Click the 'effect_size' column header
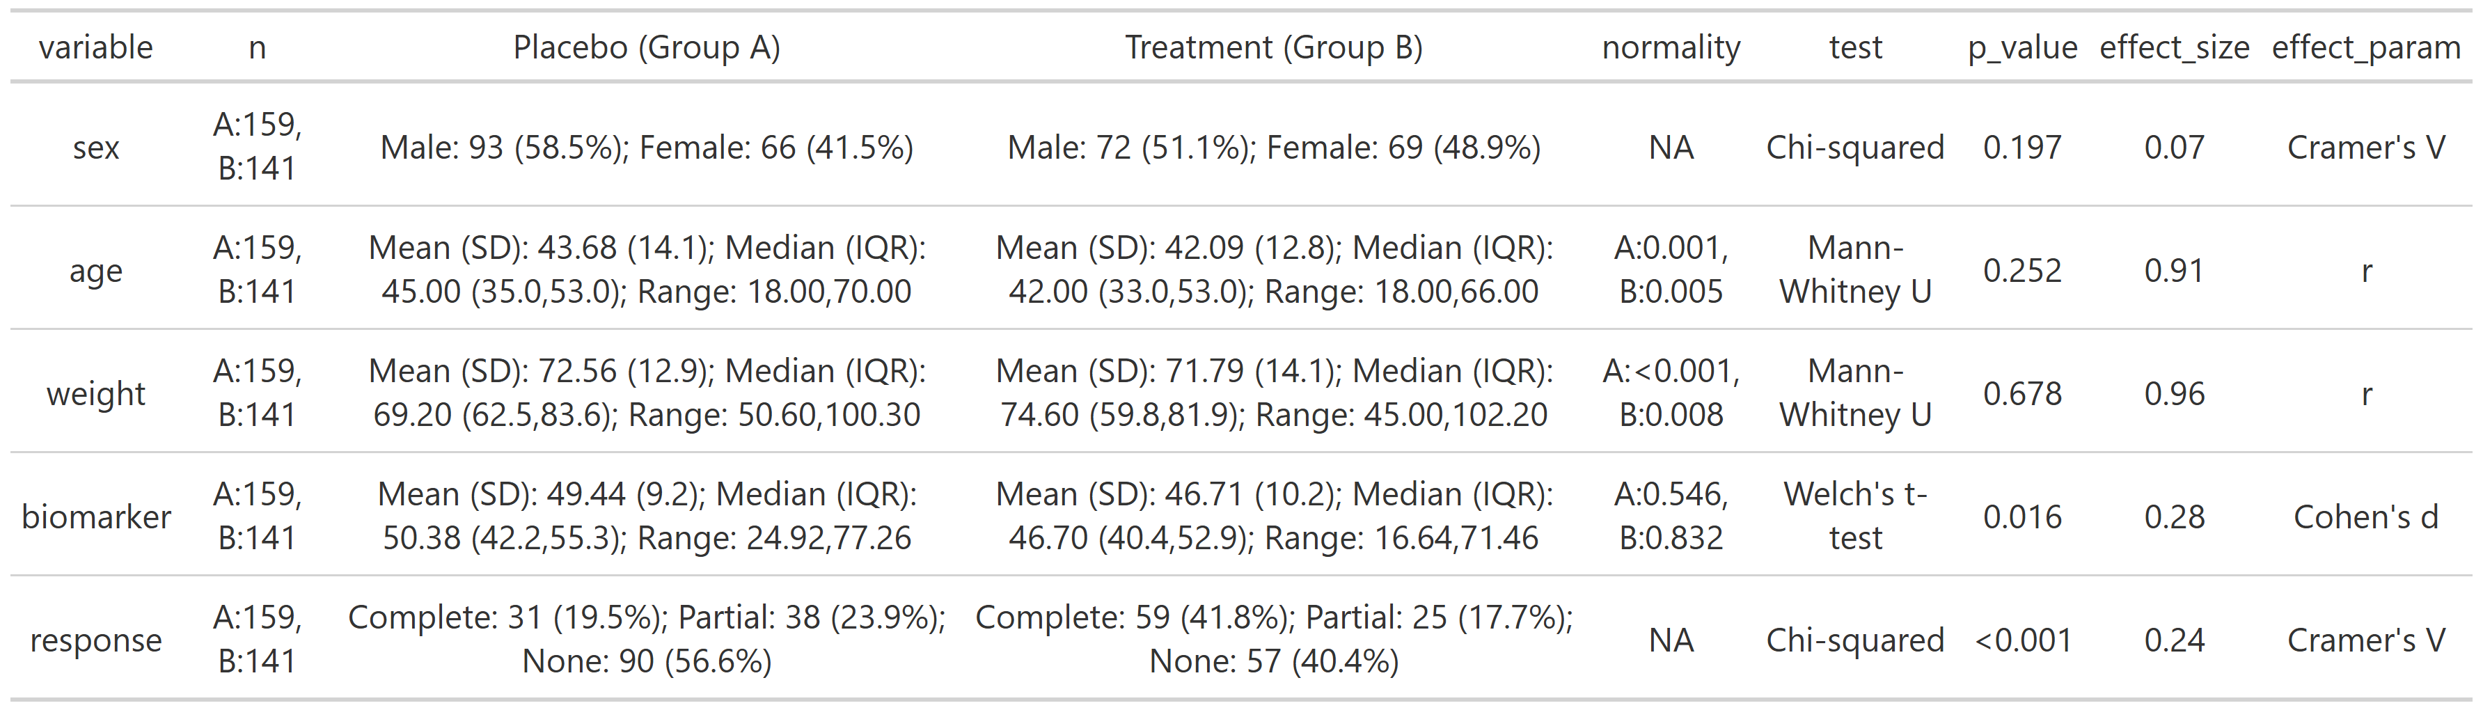The width and height of the screenshot is (2483, 710). [2174, 47]
